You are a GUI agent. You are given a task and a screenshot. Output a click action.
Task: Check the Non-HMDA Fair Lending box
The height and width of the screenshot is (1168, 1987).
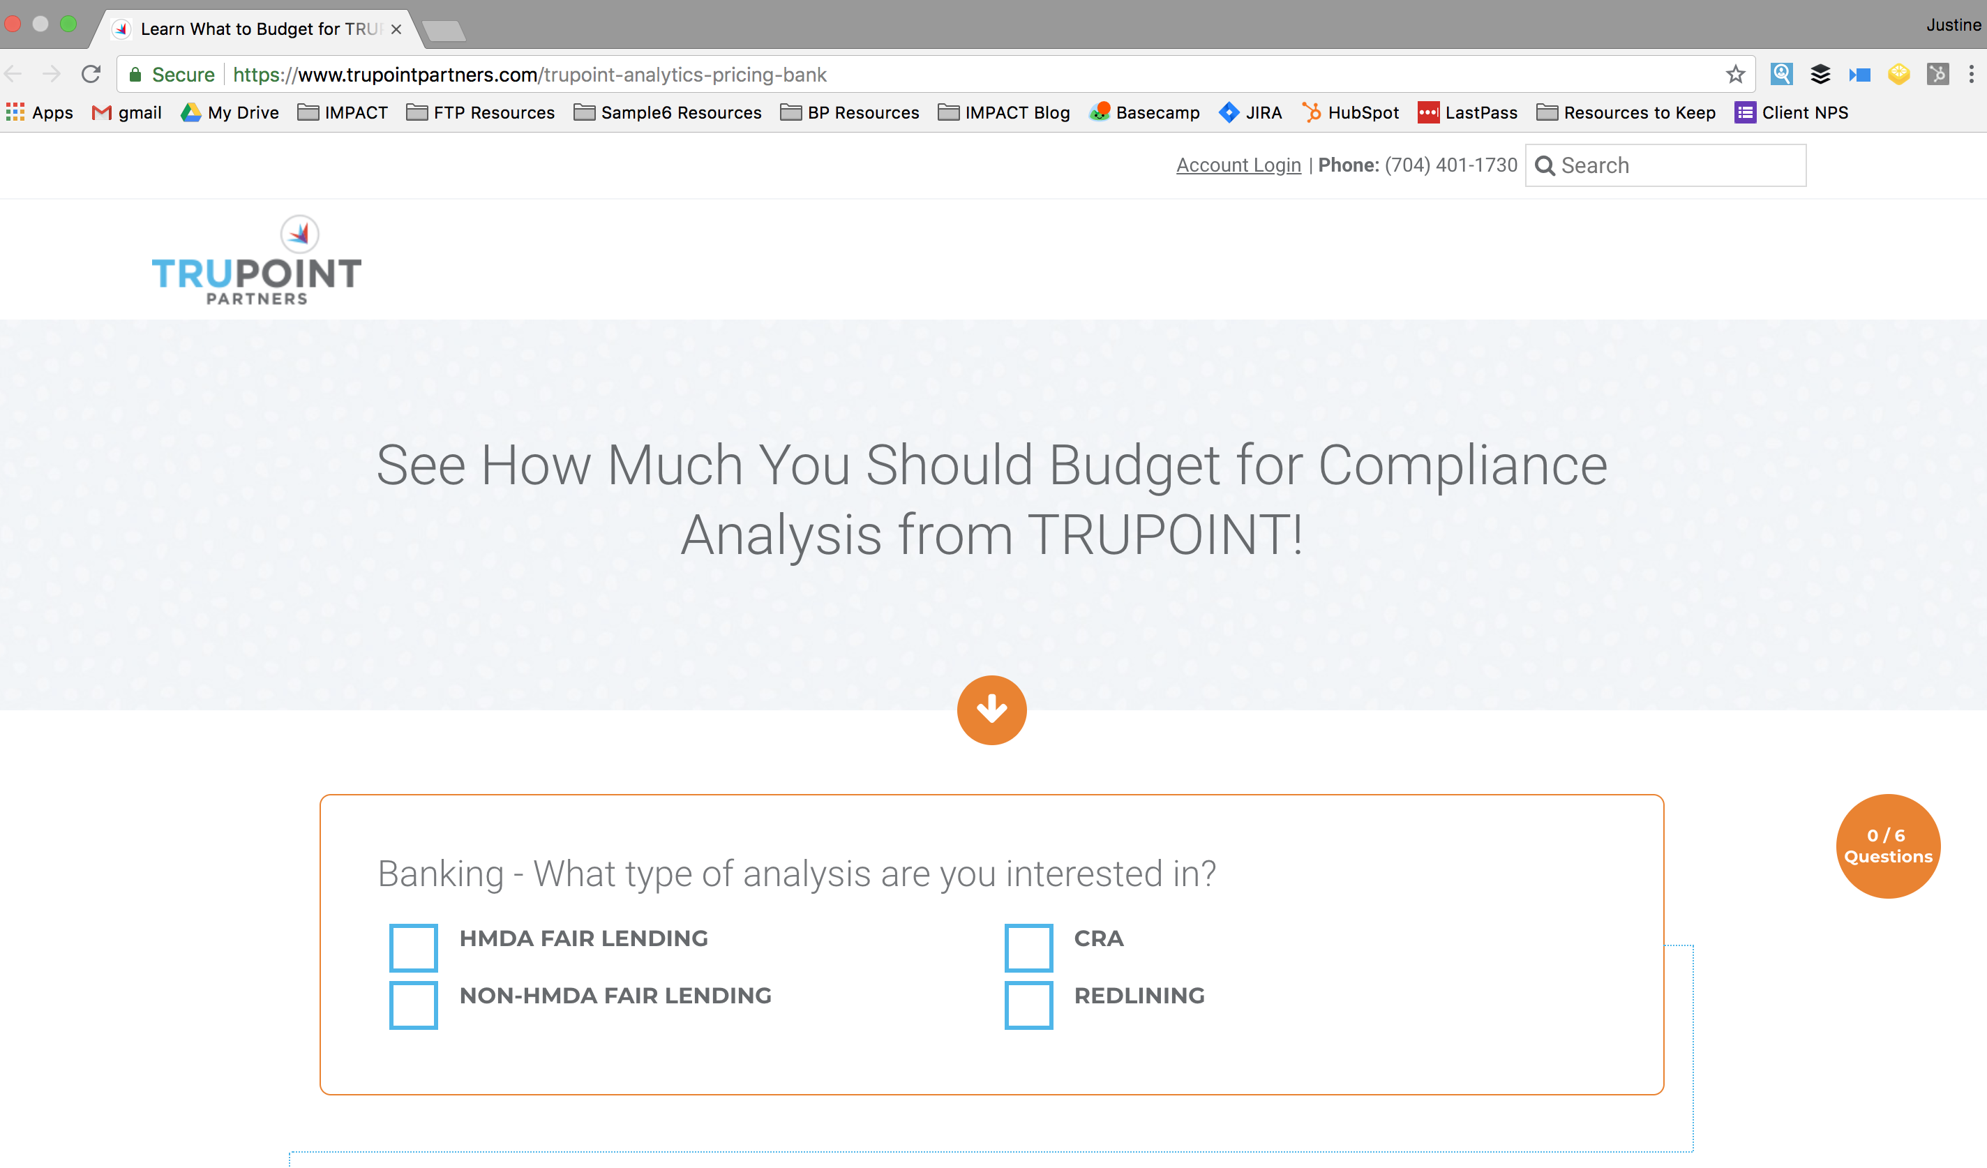(x=413, y=1005)
